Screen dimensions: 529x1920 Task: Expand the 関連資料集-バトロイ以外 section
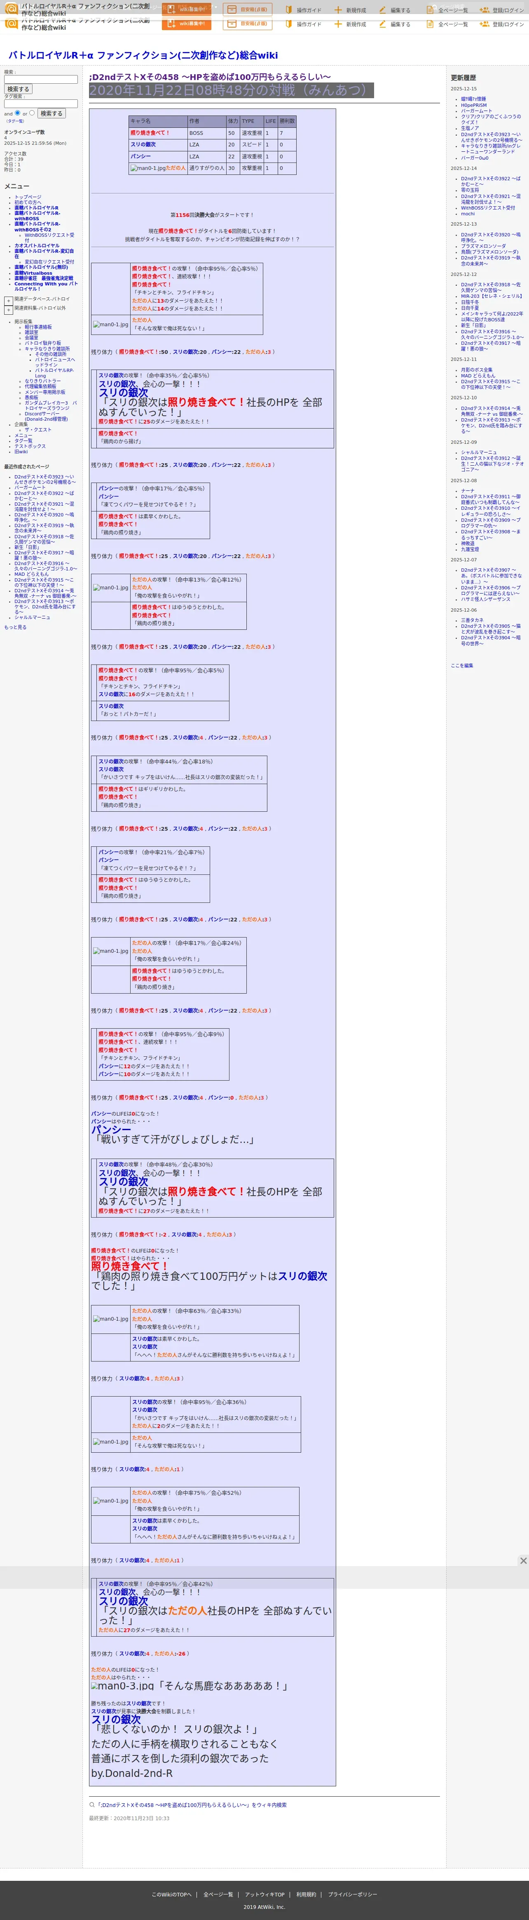click(8, 310)
